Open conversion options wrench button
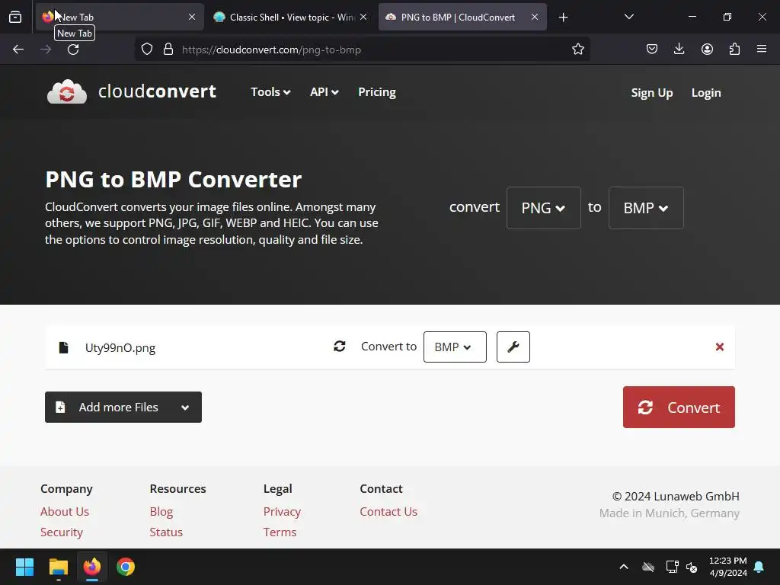Screen dimensions: 780x585 (x=513, y=347)
